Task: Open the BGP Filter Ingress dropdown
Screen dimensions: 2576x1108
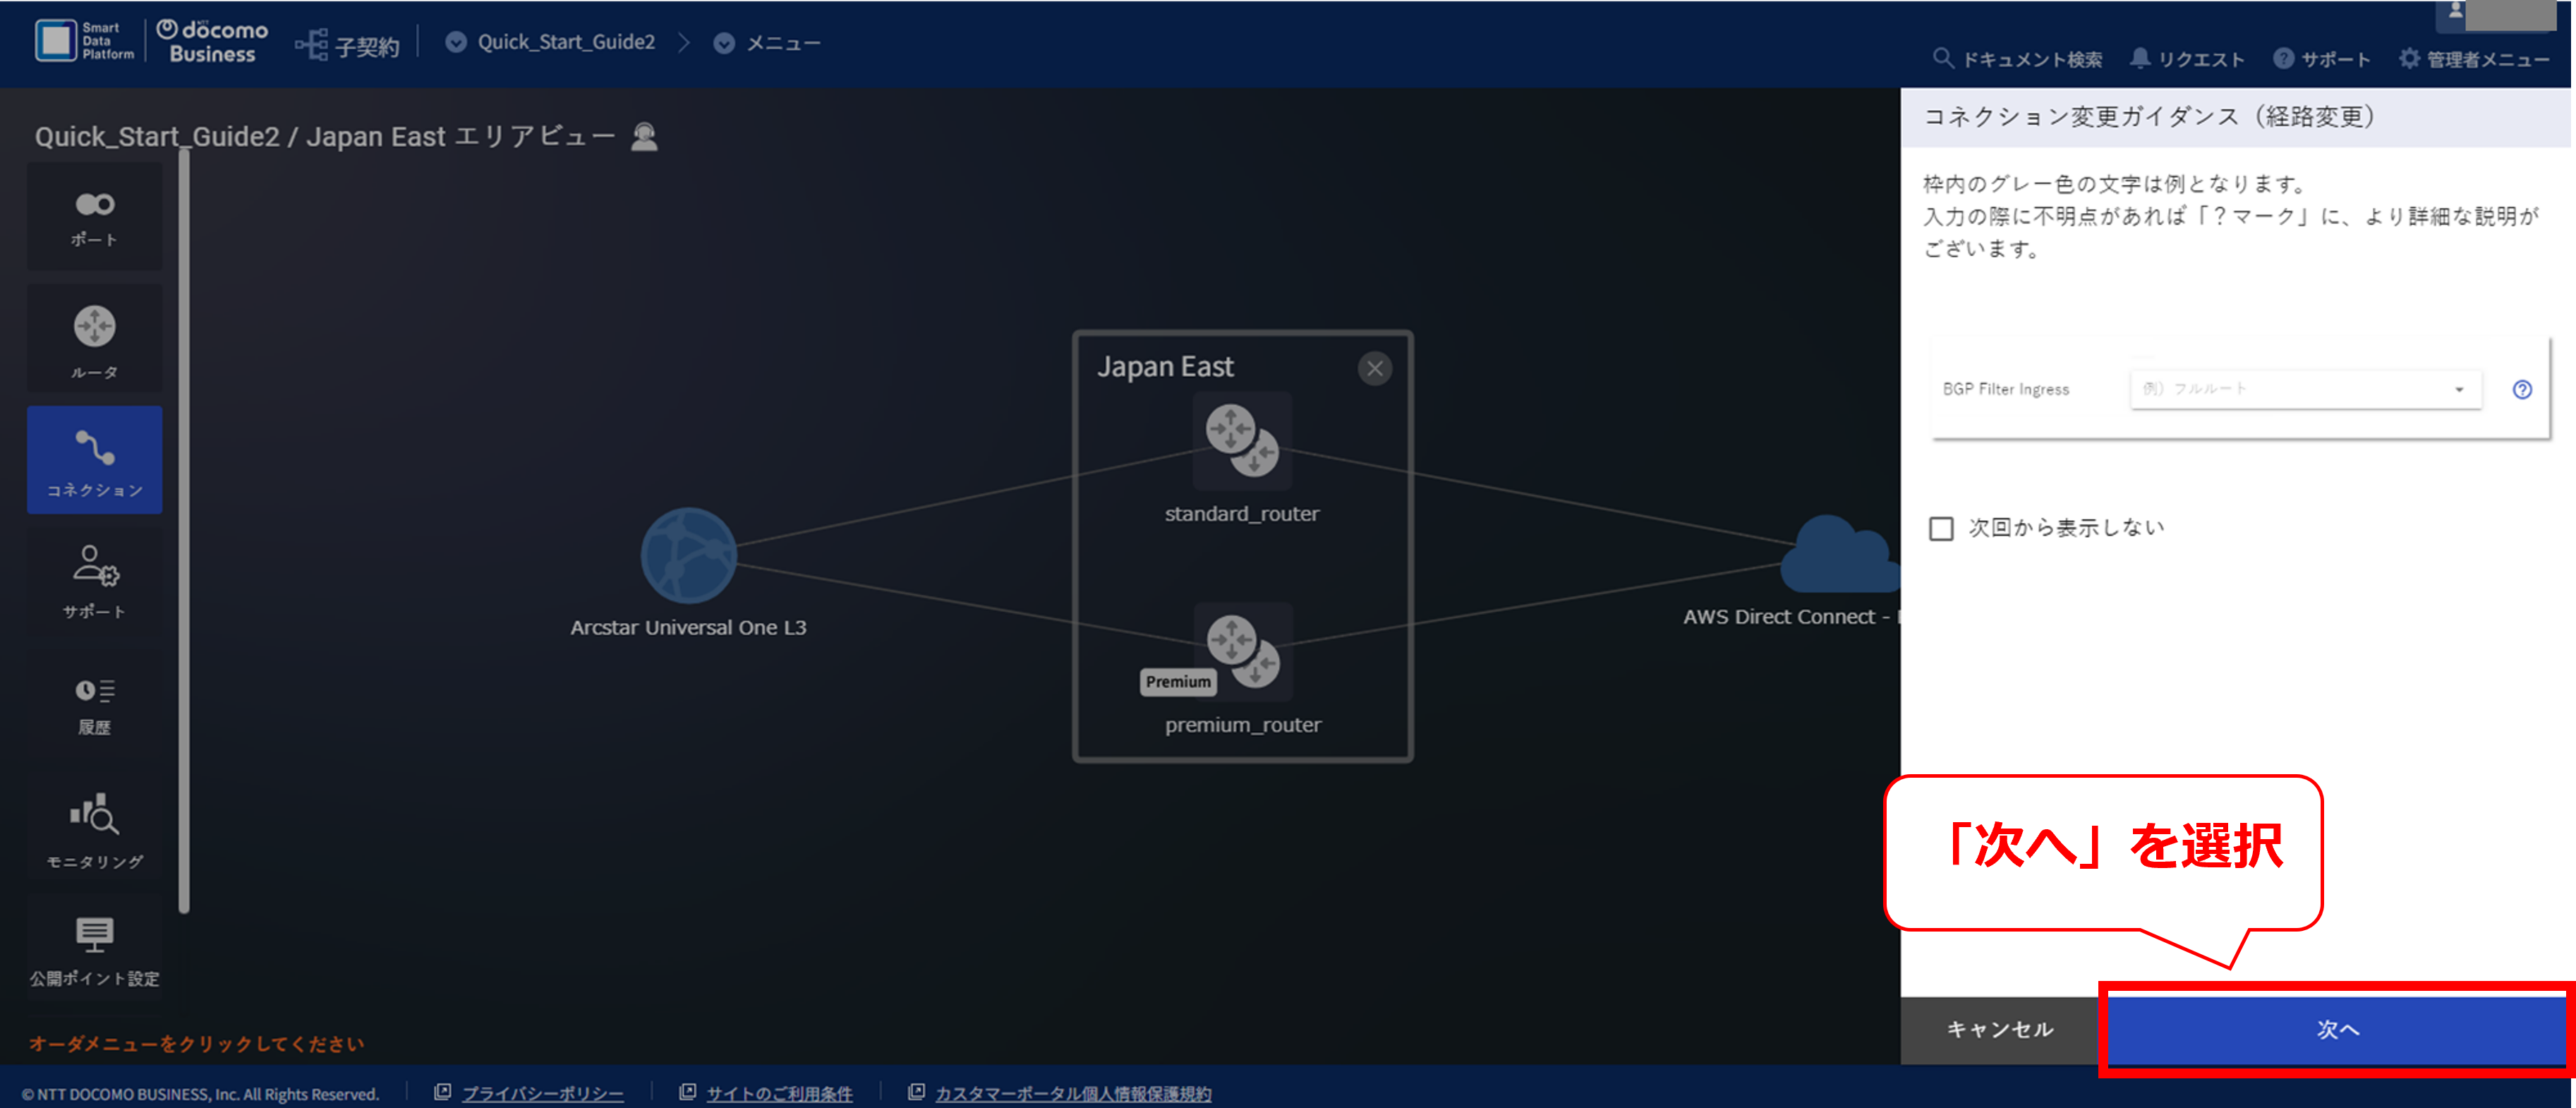Action: click(x=2305, y=389)
